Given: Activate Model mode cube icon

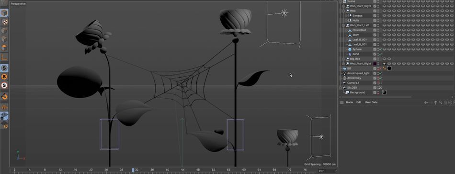Looking at the screenshot, I should pos(4,13).
